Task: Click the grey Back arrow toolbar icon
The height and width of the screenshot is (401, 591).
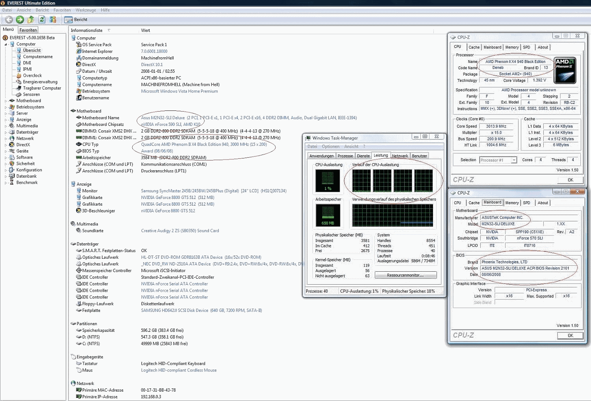Action: (x=9, y=20)
